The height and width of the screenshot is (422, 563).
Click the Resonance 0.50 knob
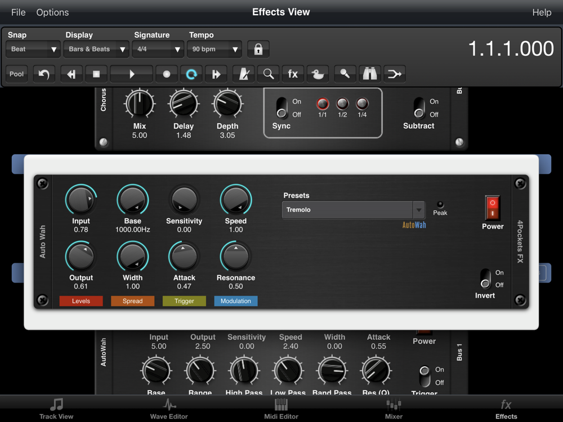click(x=236, y=257)
